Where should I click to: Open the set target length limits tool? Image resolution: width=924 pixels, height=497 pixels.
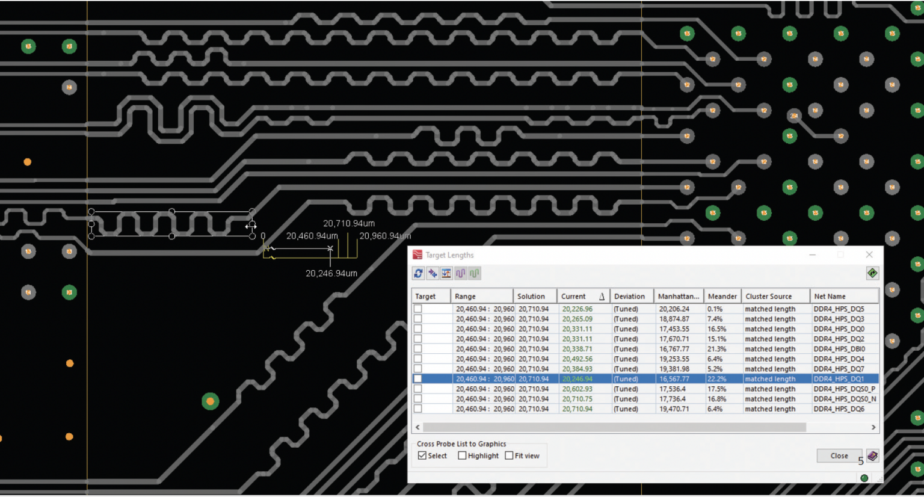pyautogui.click(x=446, y=273)
